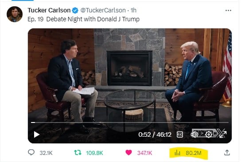Expand video to fullscreen
Viewport: 245px width, 162px height.
[x=223, y=134]
